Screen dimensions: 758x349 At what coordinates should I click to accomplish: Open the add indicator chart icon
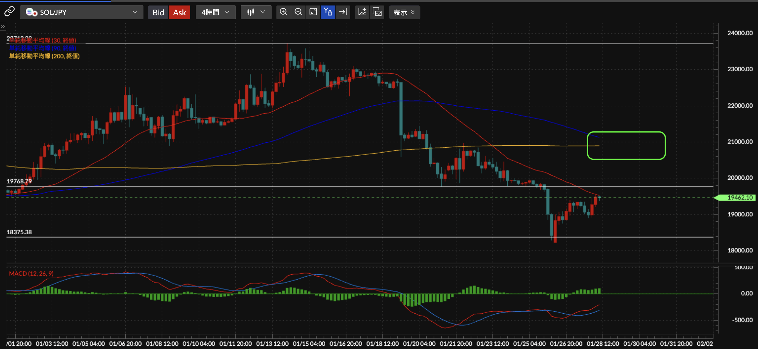[362, 12]
